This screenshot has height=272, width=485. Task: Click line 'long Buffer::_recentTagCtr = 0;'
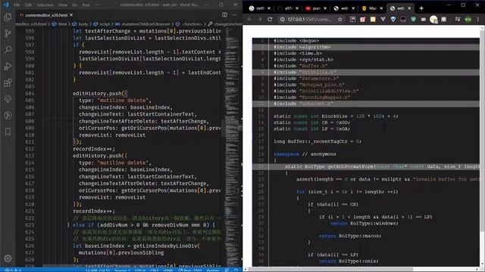click(318, 141)
